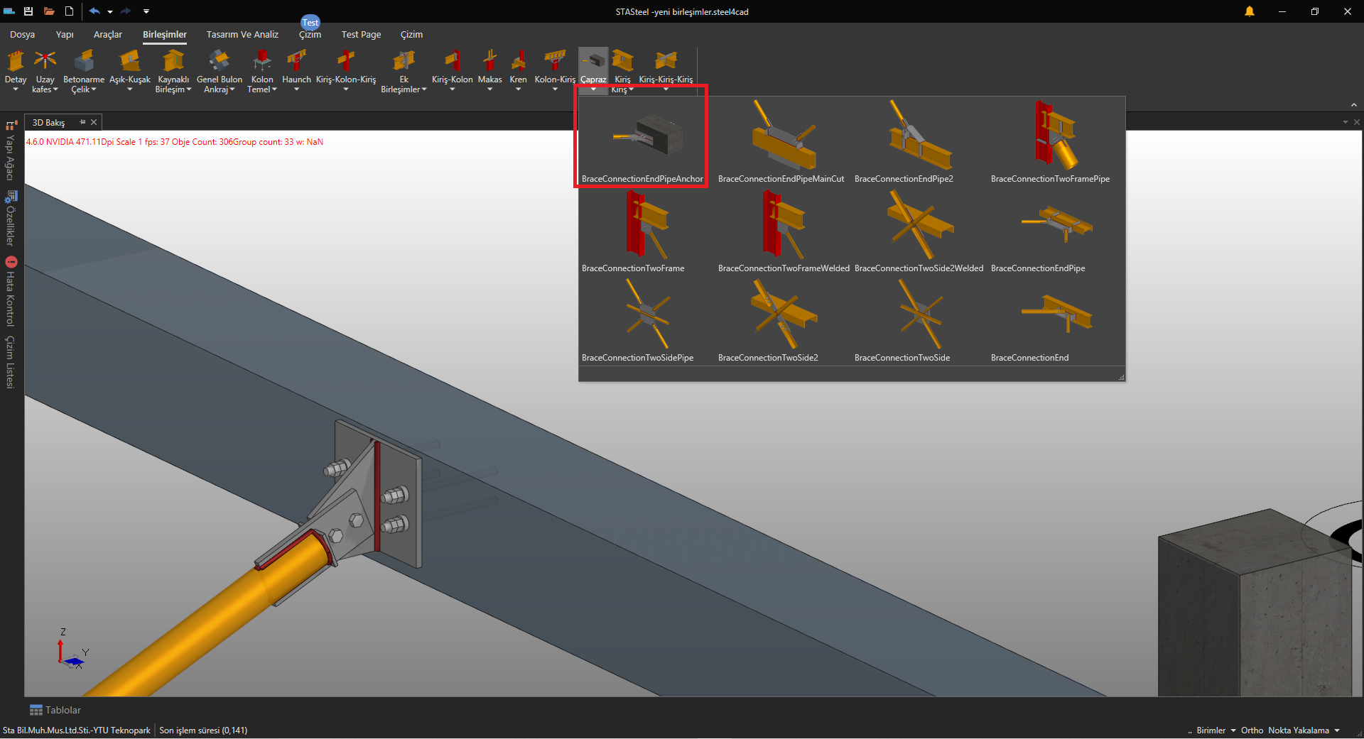
Task: Select BraceConnectionEndPipeAnchor connection type
Action: [x=642, y=140]
